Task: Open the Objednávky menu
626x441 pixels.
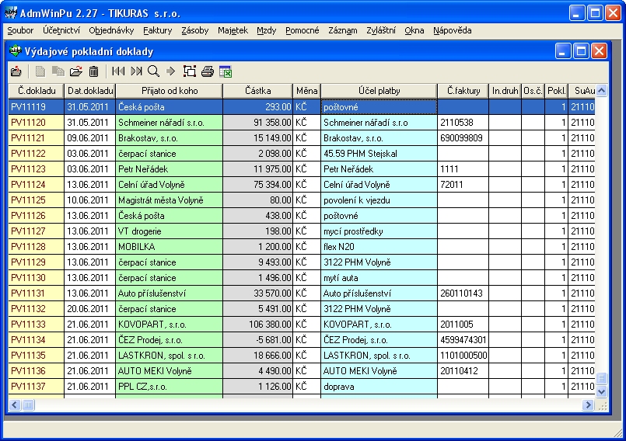Action: [x=111, y=30]
